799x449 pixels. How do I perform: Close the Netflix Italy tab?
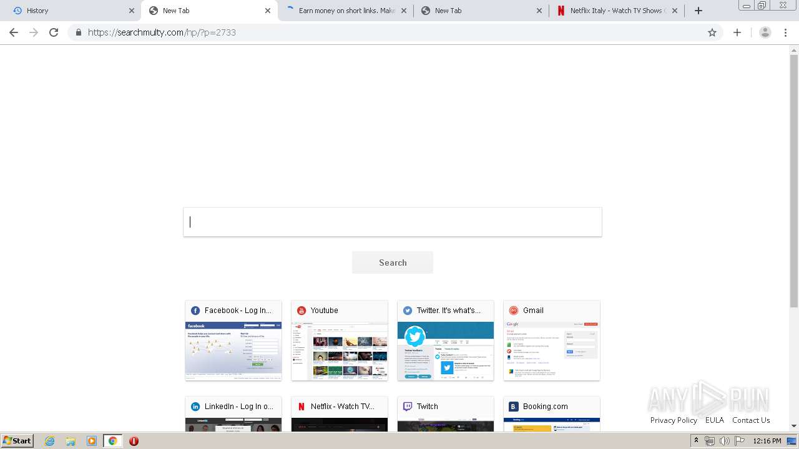[674, 11]
